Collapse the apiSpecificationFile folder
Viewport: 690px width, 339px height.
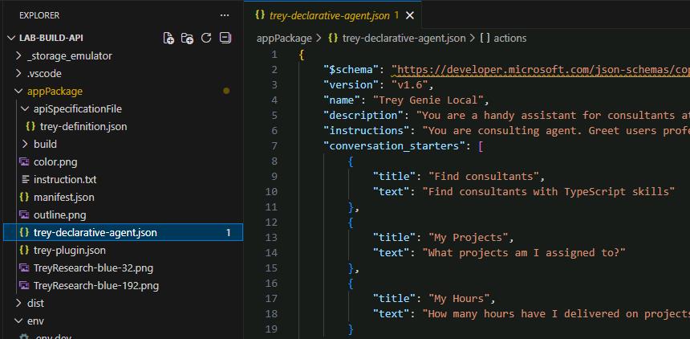pos(78,109)
